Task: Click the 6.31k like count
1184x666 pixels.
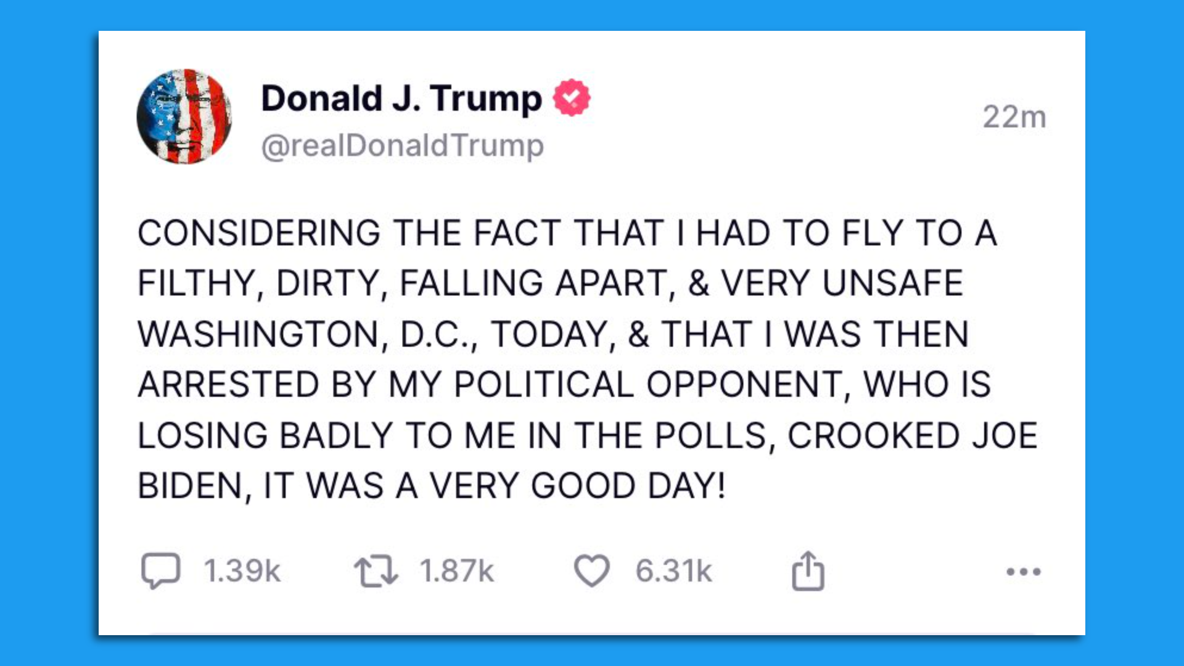Action: 674,571
